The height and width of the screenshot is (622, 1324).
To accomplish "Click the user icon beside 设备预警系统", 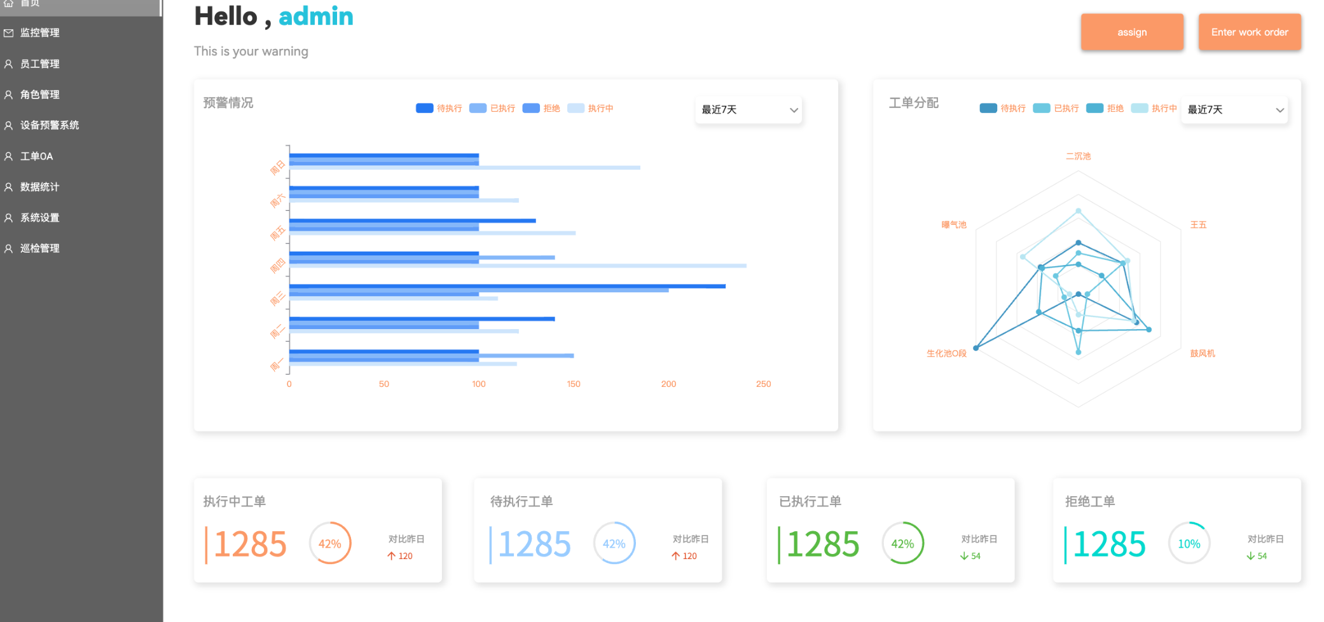I will 9,126.
